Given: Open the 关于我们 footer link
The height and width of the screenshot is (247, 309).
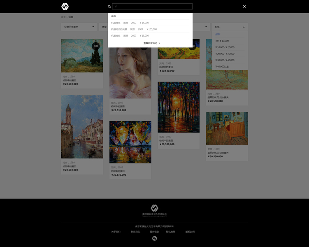Looking at the screenshot, I should click(116, 232).
